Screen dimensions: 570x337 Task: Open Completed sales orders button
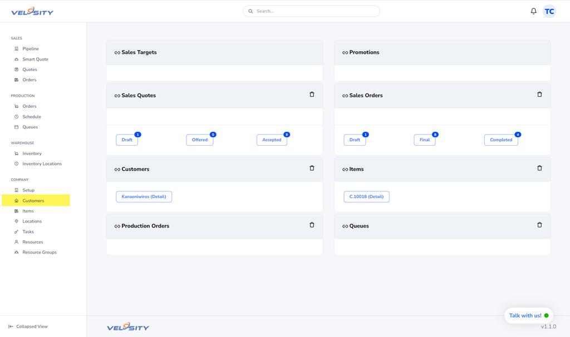point(500,140)
